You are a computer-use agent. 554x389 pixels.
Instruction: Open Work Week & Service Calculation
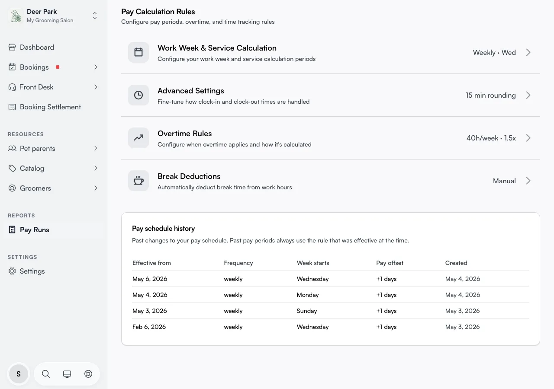pyautogui.click(x=331, y=52)
